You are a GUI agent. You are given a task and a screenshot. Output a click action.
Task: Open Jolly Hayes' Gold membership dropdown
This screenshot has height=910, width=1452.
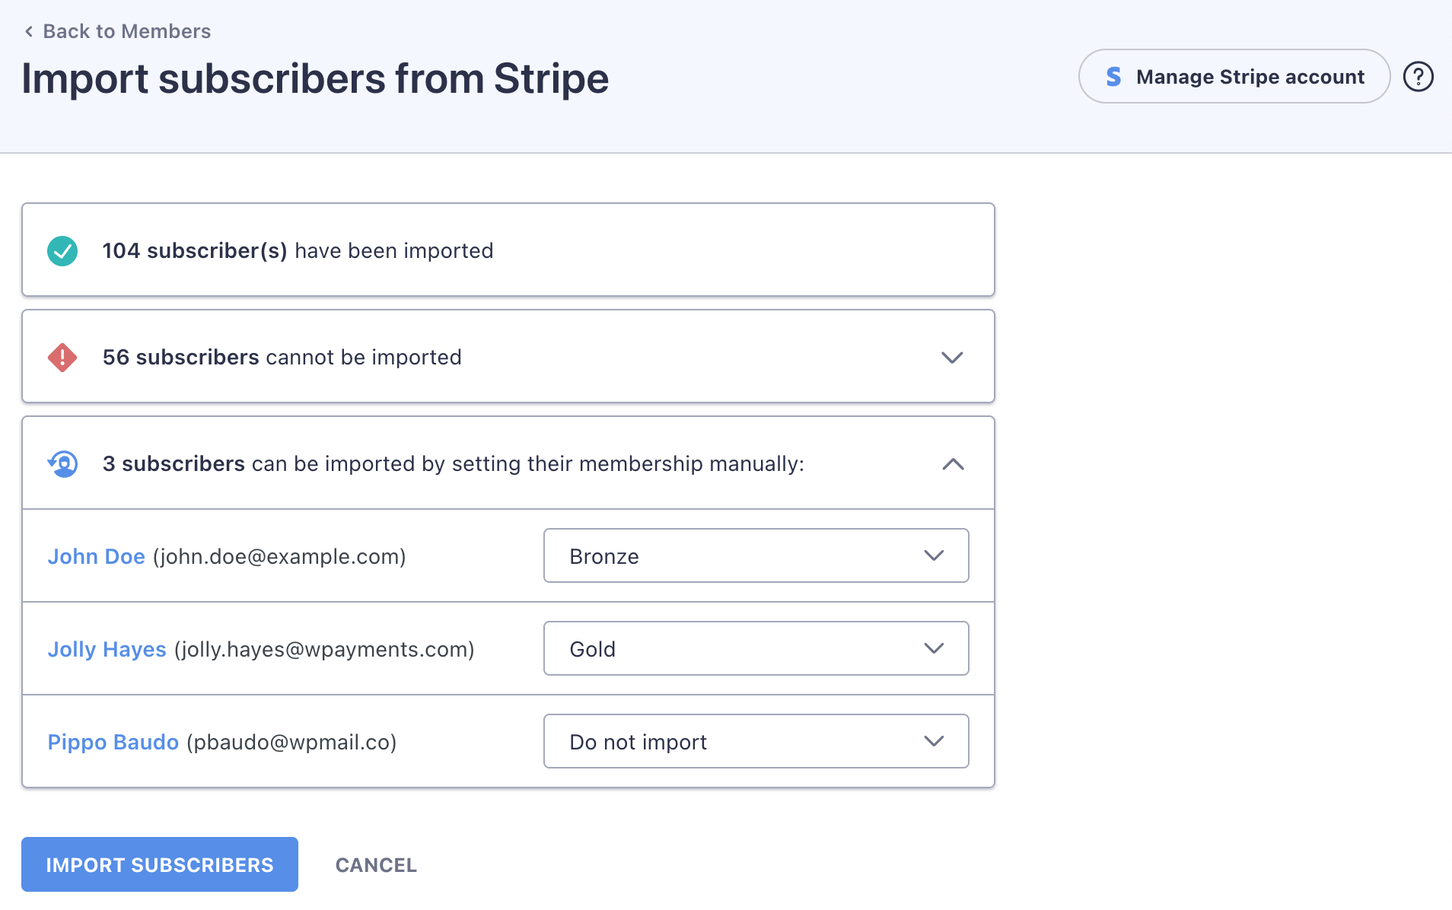(756, 649)
